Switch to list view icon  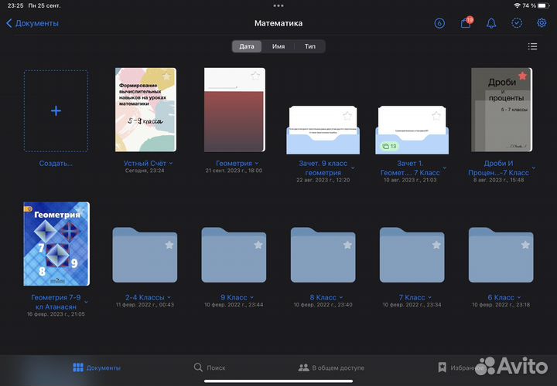tap(532, 46)
